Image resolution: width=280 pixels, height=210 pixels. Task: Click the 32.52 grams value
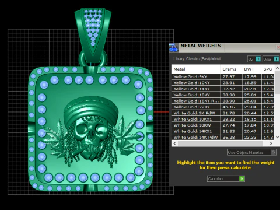point(229,89)
